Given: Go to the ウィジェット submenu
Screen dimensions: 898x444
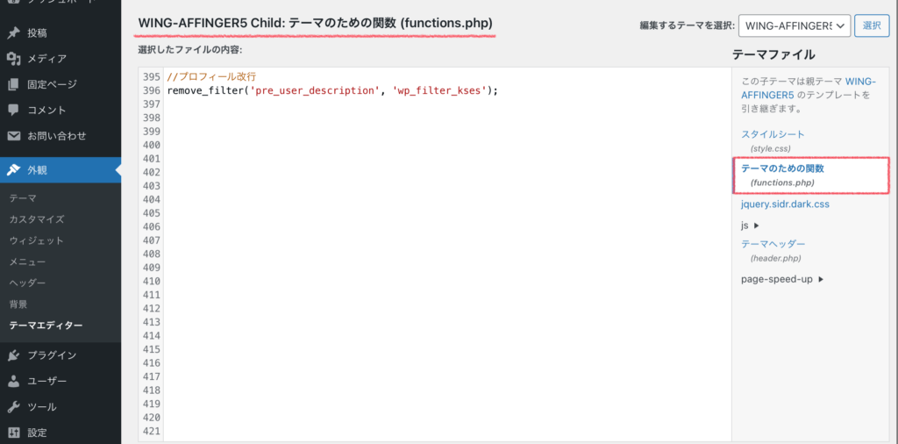Looking at the screenshot, I should [36, 240].
